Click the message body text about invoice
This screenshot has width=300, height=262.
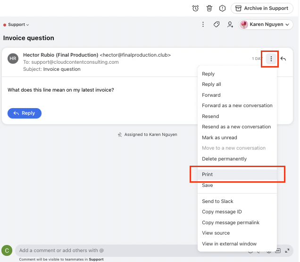click(x=61, y=90)
